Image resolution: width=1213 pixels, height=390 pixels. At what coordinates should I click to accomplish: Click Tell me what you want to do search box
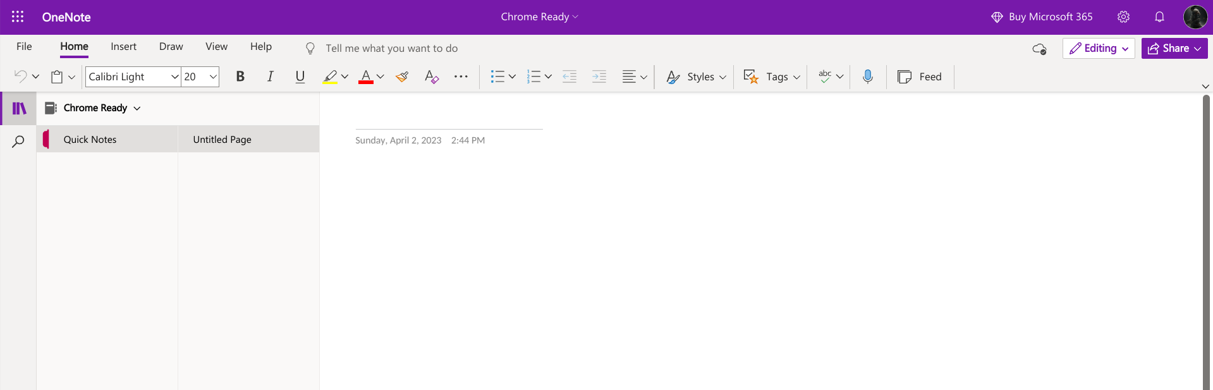click(x=392, y=48)
